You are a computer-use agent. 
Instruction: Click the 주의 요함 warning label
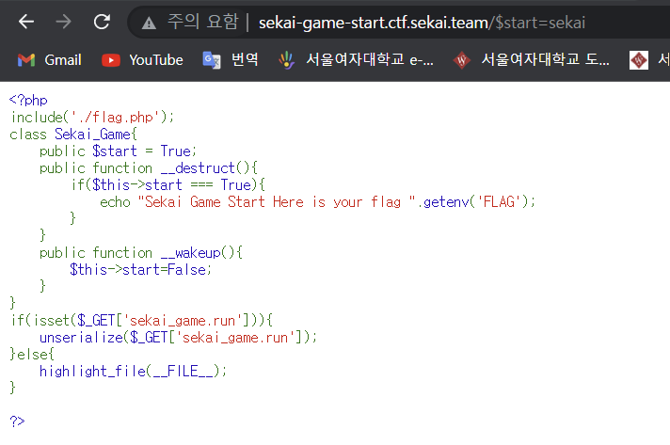(x=202, y=22)
